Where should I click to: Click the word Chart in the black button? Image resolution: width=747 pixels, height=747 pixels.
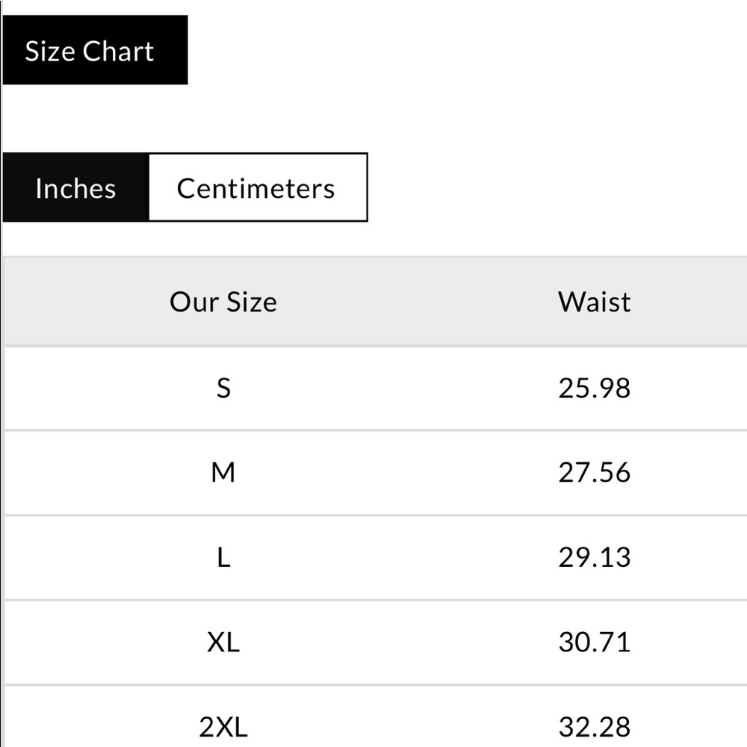[119, 51]
